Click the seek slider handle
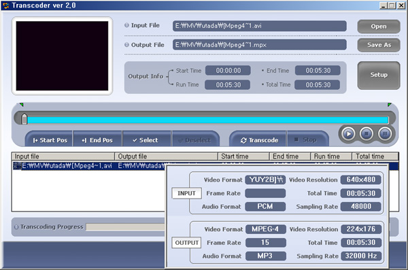The width and height of the screenshot is (408, 270). click(x=24, y=119)
